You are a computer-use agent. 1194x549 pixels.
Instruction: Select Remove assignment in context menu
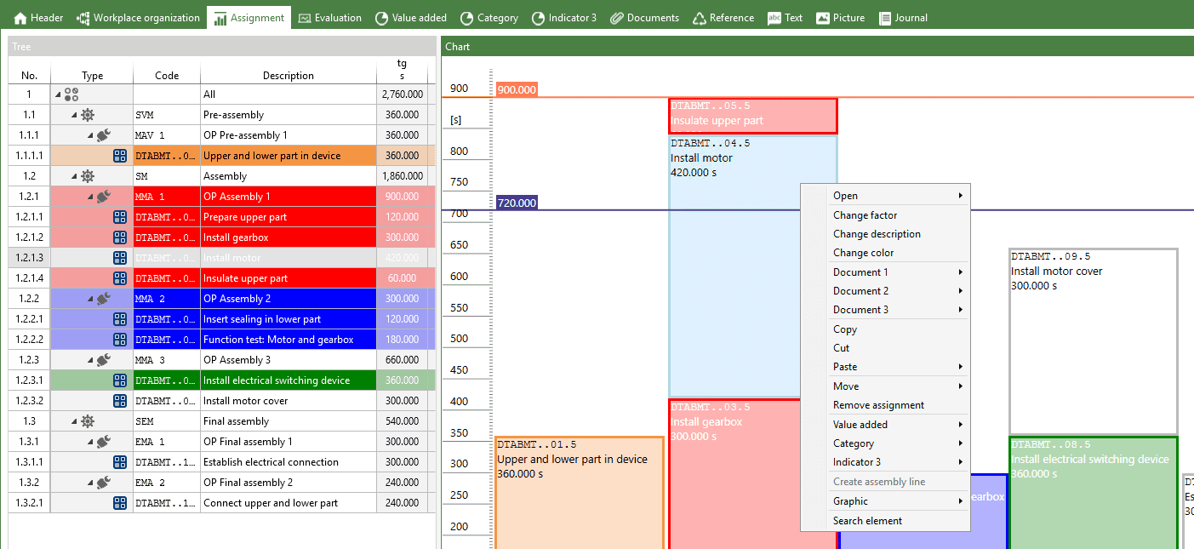coord(878,405)
